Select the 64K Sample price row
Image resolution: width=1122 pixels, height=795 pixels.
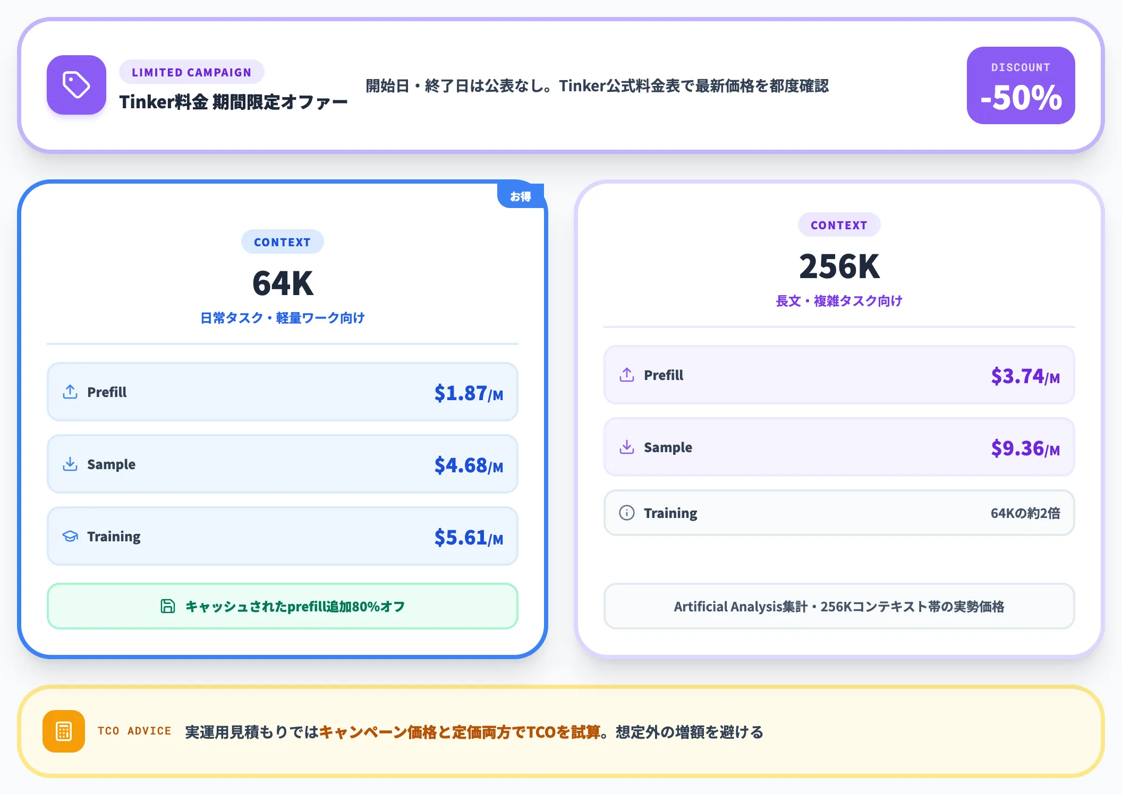[283, 464]
